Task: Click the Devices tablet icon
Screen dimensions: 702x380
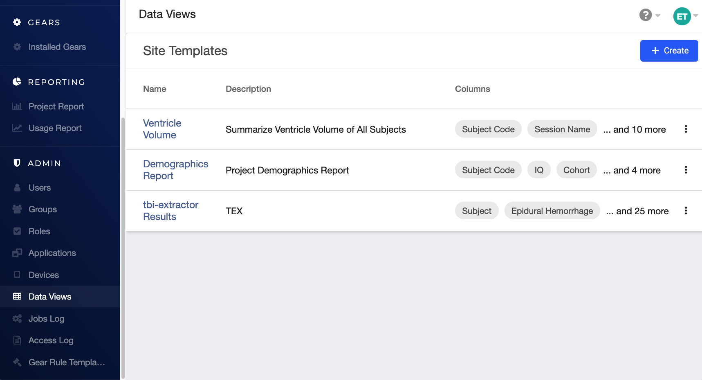Action: [x=17, y=274]
